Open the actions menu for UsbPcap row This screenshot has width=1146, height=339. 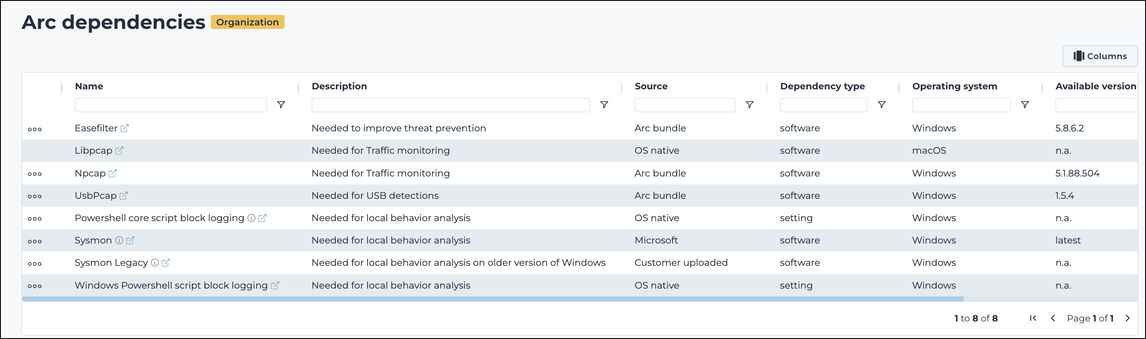click(35, 196)
